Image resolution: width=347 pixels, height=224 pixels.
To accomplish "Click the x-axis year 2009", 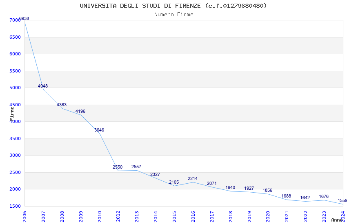I will click(x=81, y=217).
